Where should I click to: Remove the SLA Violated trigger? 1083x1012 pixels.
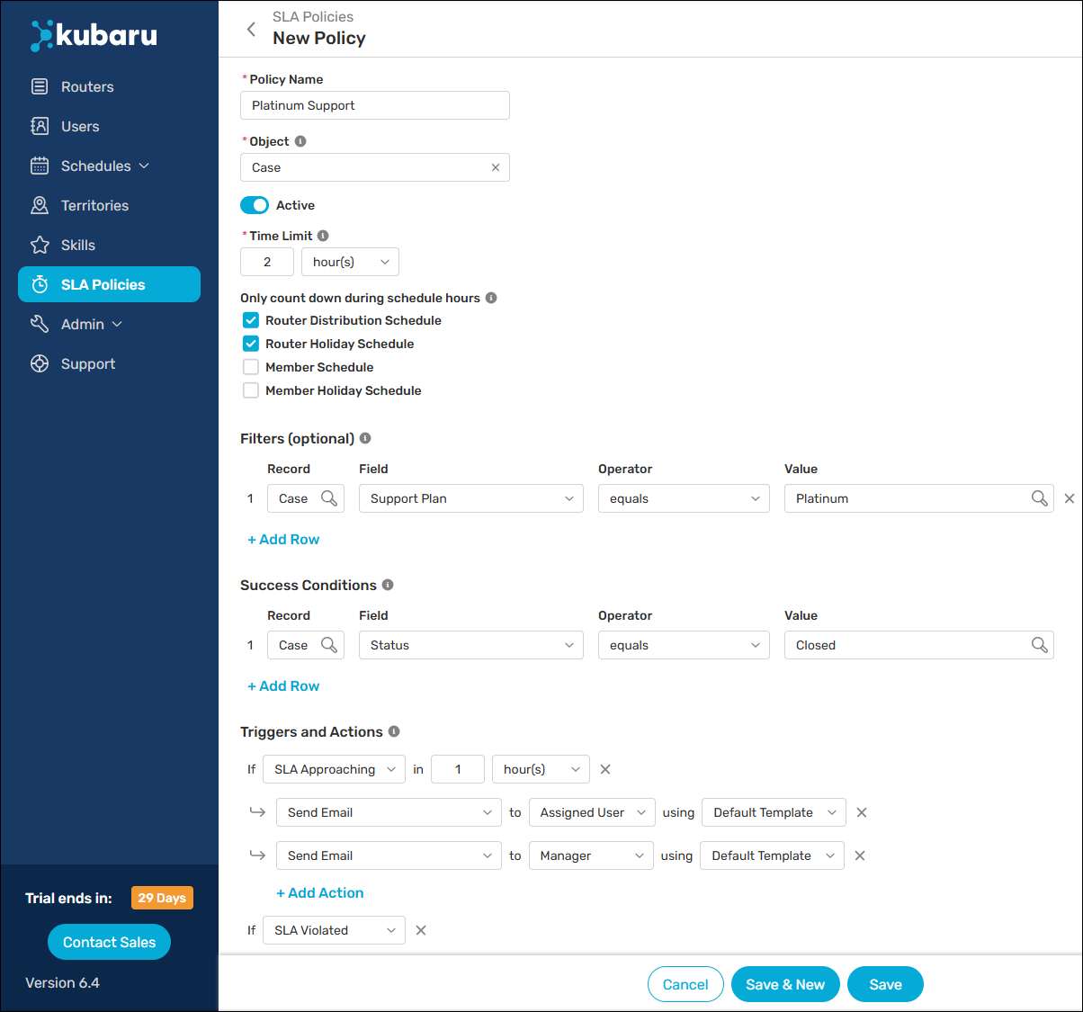point(421,930)
